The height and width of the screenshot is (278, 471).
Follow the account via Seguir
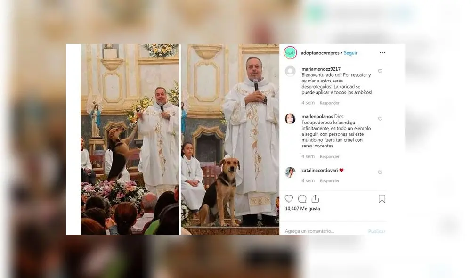[x=350, y=53]
